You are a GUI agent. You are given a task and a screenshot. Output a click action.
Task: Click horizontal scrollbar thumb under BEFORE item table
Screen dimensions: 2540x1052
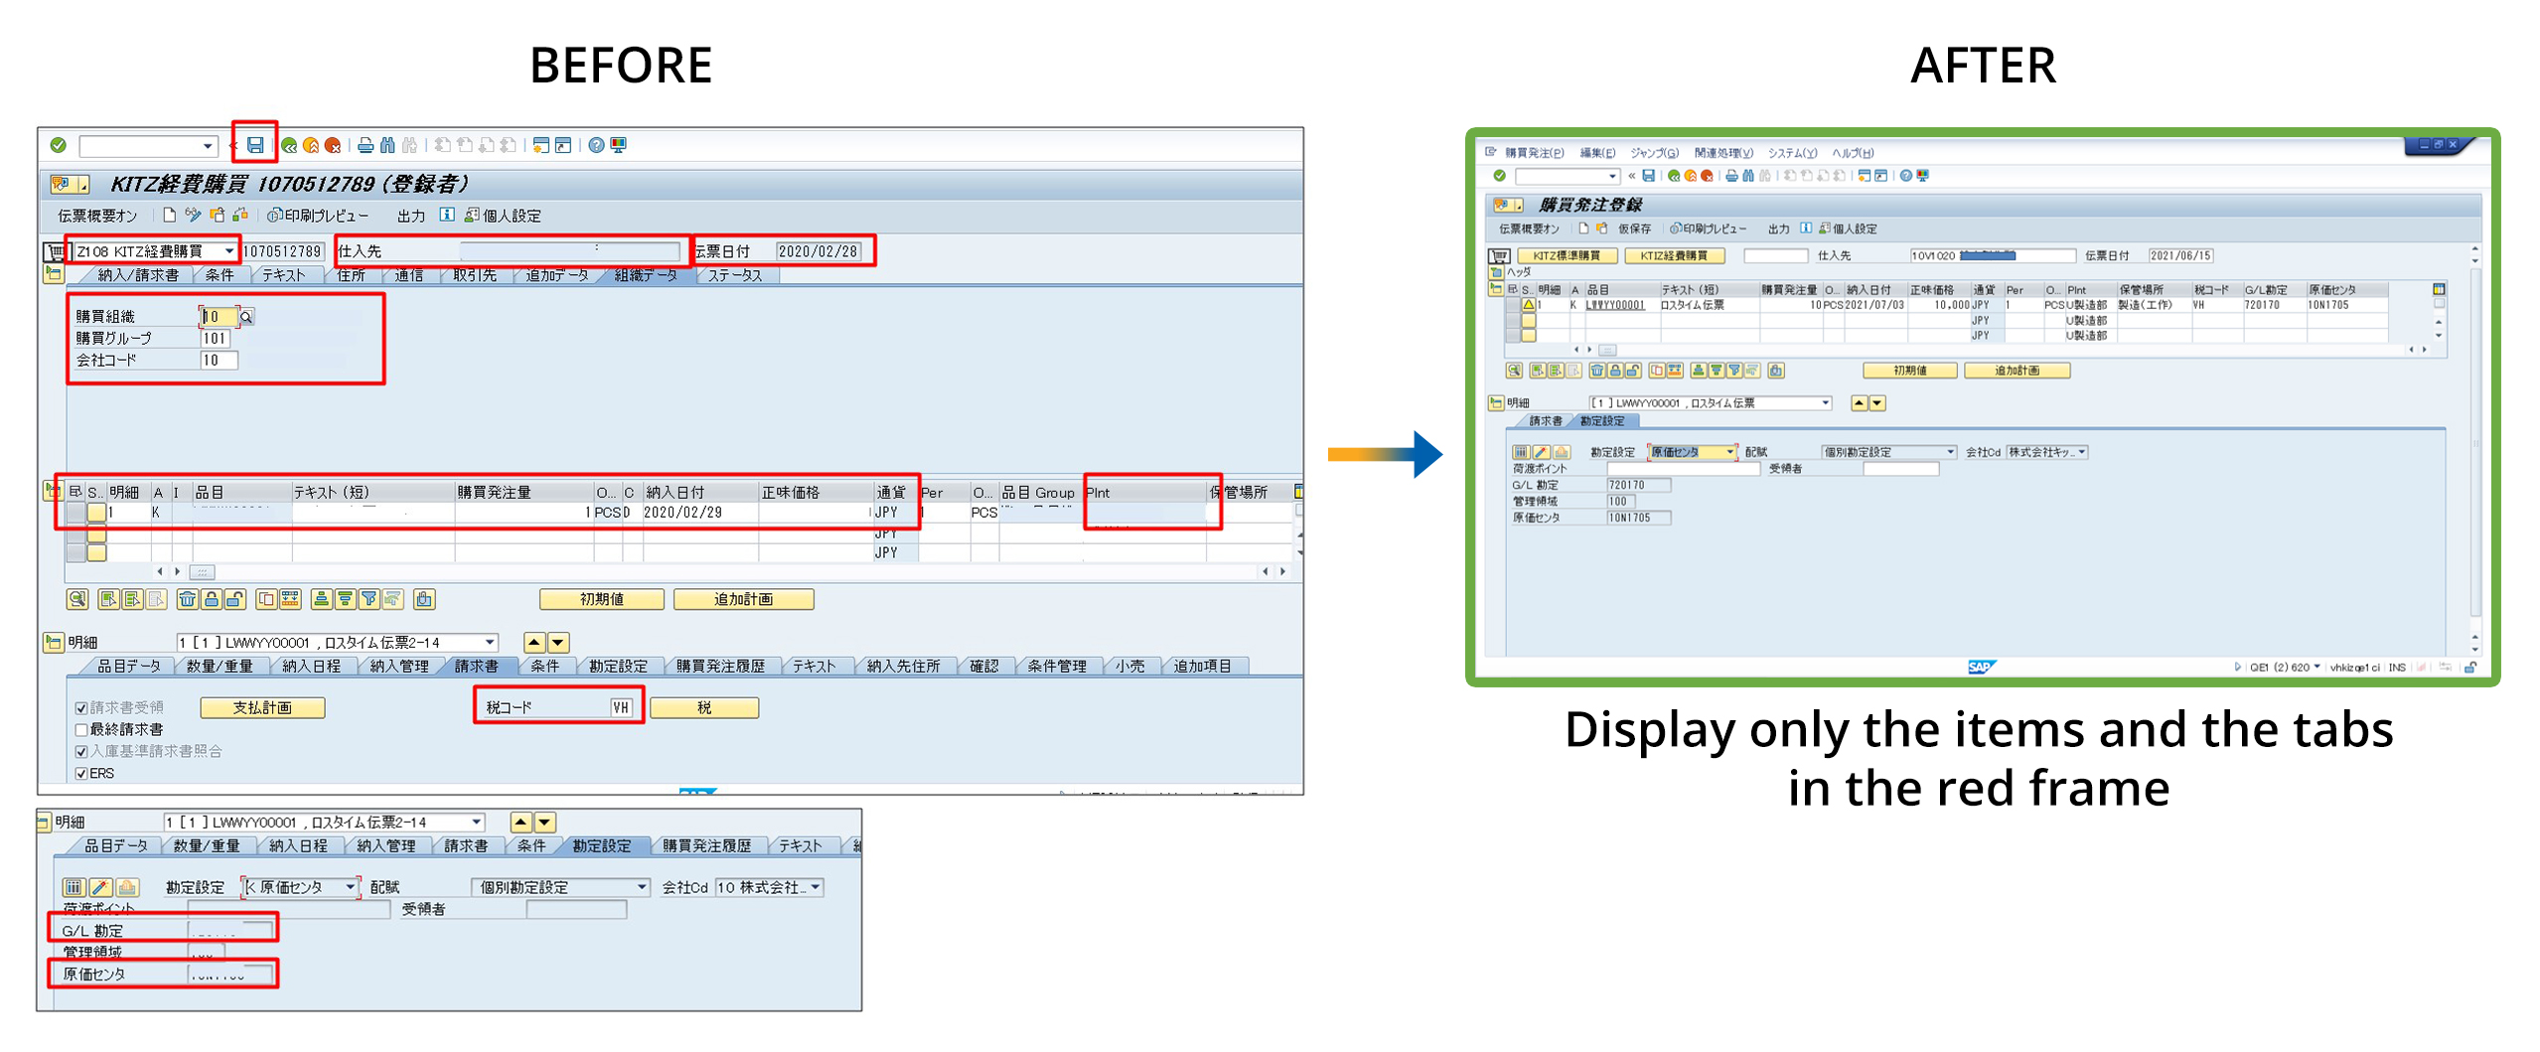(x=203, y=572)
